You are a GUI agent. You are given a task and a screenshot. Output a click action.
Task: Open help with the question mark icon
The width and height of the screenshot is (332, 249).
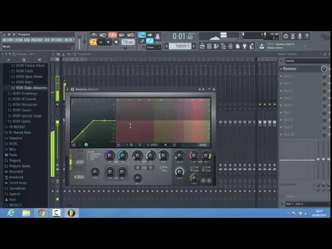tap(307, 36)
